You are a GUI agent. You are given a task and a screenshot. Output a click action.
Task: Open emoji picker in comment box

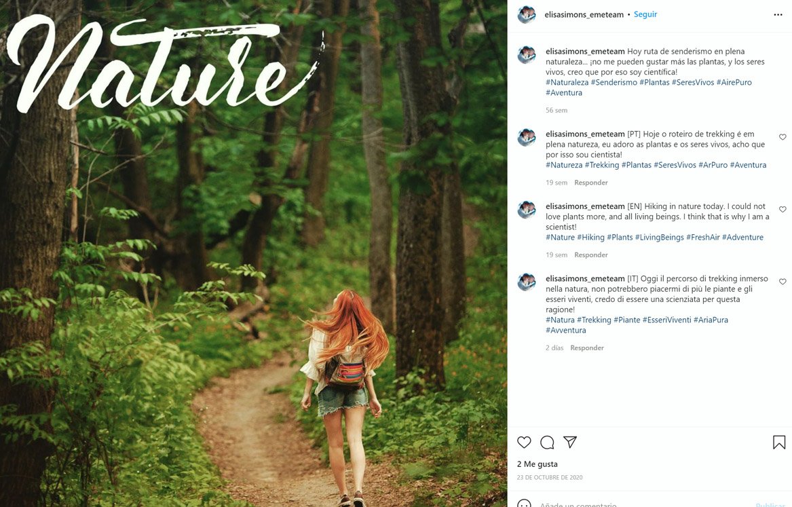[x=524, y=504]
